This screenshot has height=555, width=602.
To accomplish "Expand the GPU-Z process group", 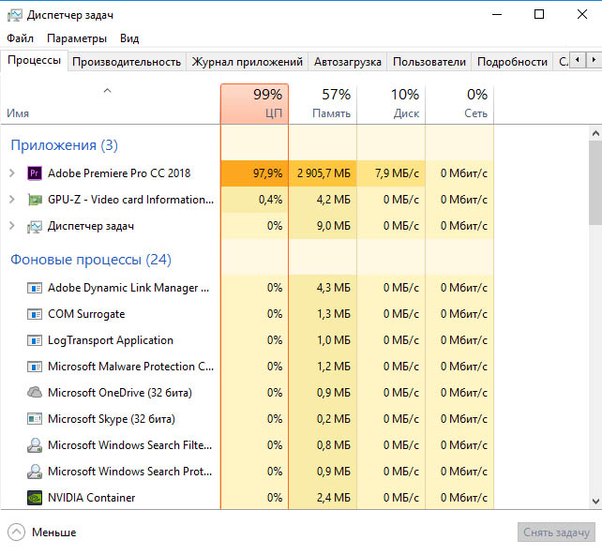I will point(12,200).
